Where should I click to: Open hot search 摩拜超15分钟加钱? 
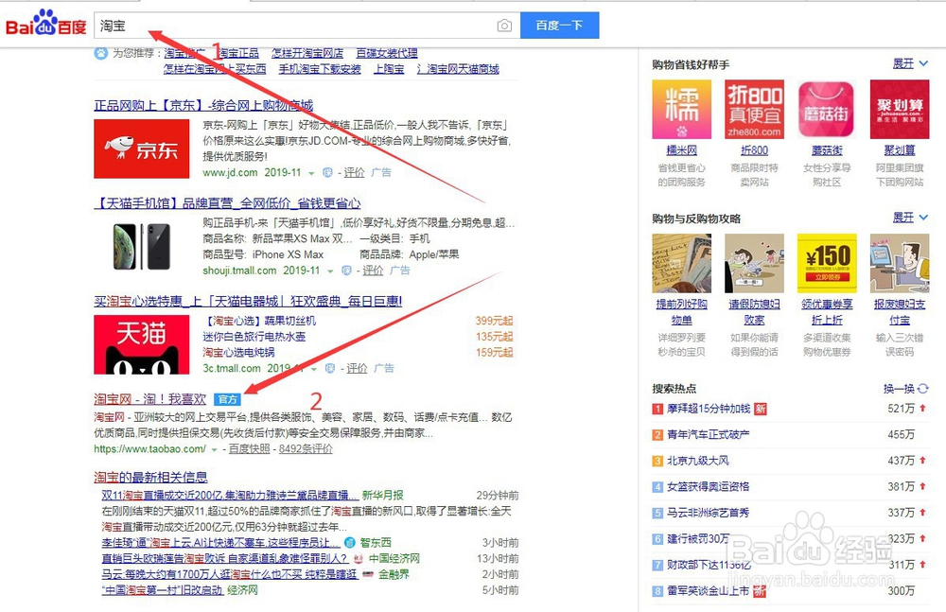[x=709, y=409]
